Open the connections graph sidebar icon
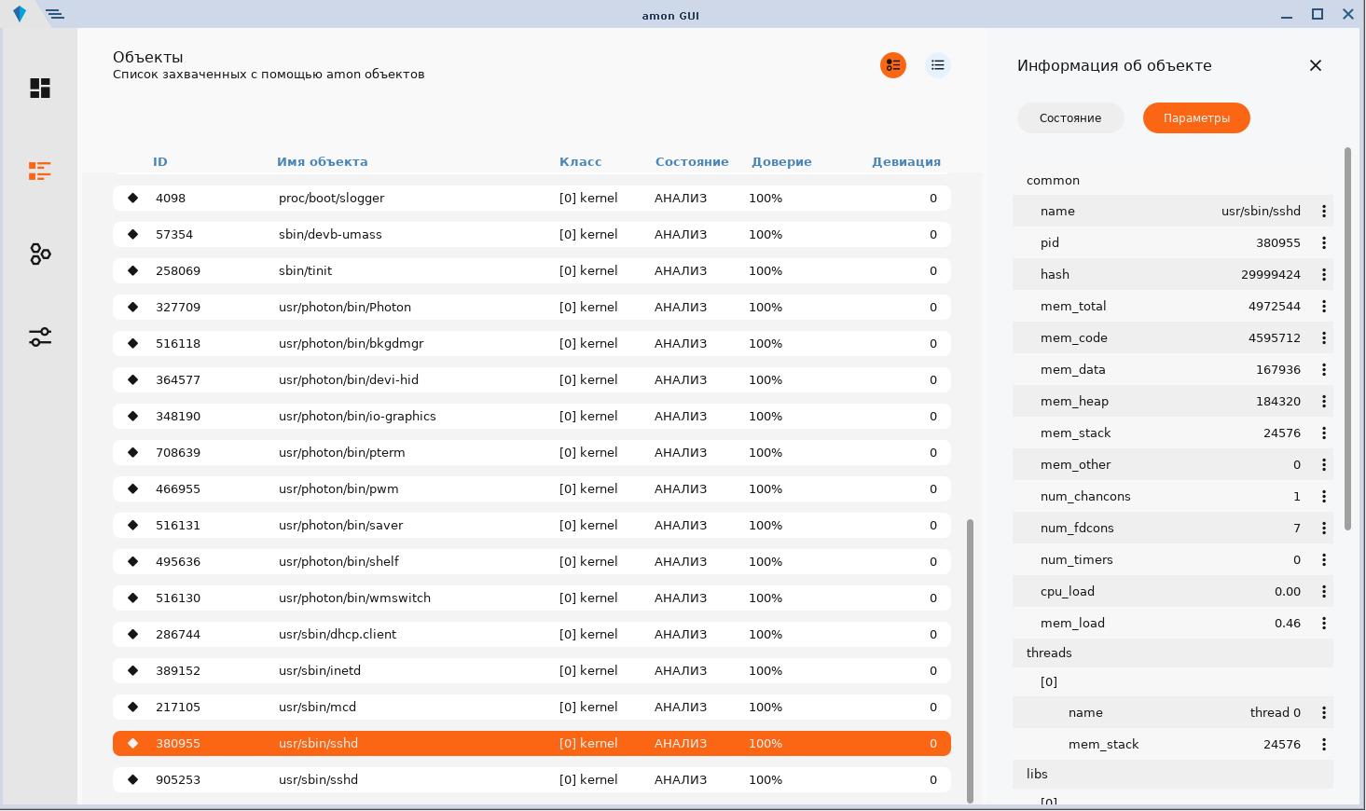The width and height of the screenshot is (1366, 811). click(x=39, y=254)
